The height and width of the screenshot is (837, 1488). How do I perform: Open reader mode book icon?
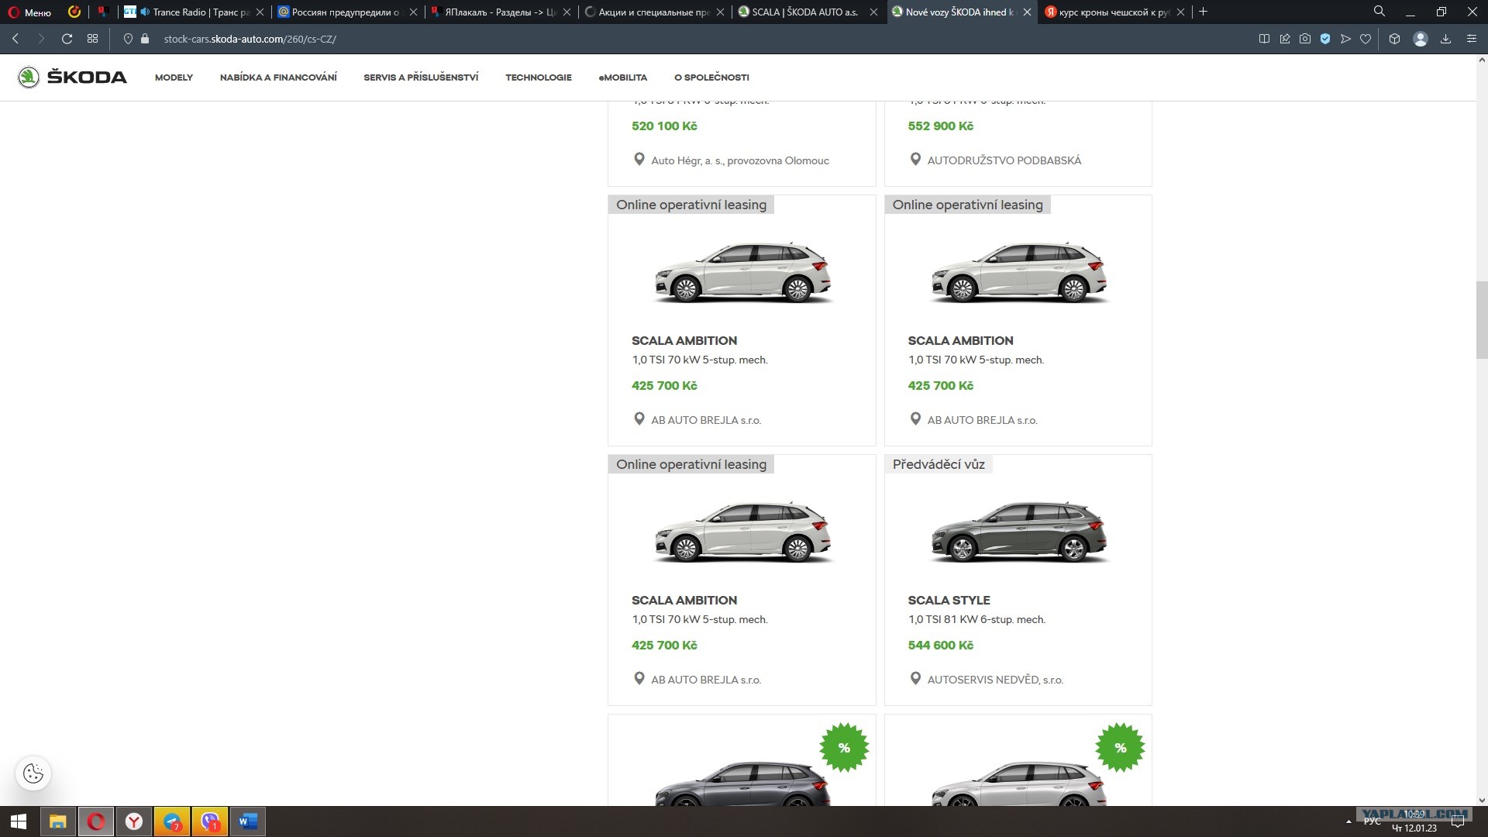(1264, 39)
